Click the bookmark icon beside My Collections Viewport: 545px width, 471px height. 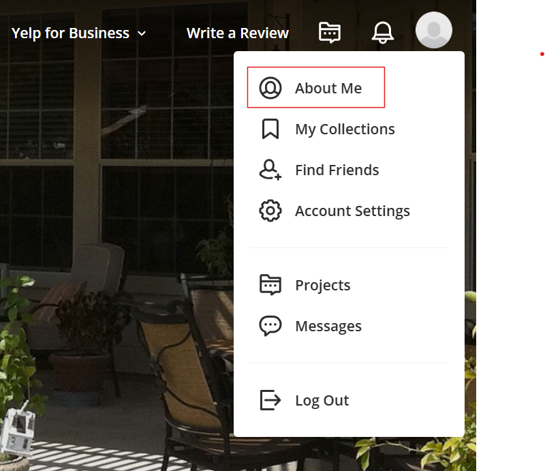[270, 129]
